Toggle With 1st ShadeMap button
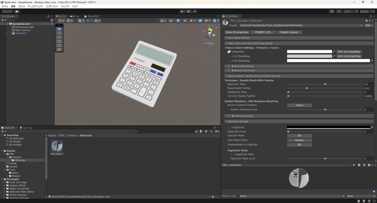The width and height of the screenshot is (377, 203). coord(349,52)
